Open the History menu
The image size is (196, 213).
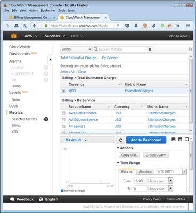pos(33,11)
